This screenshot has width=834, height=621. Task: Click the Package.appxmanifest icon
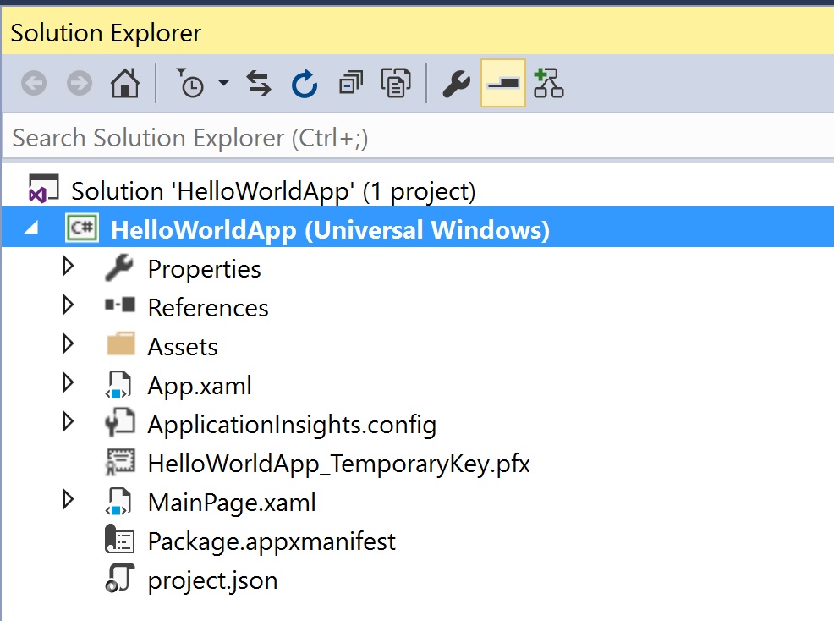(119, 540)
